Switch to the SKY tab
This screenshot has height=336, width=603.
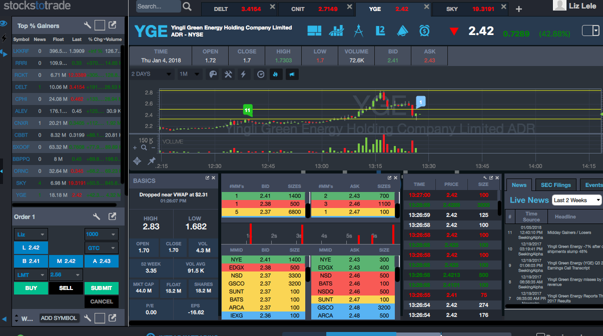pos(470,9)
